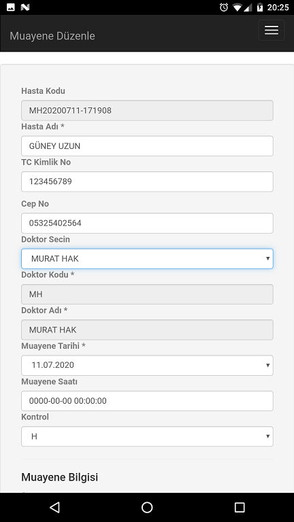This screenshot has width=294, height=522.
Task: Tap the alarm clock status icon
Action: click(224, 7)
